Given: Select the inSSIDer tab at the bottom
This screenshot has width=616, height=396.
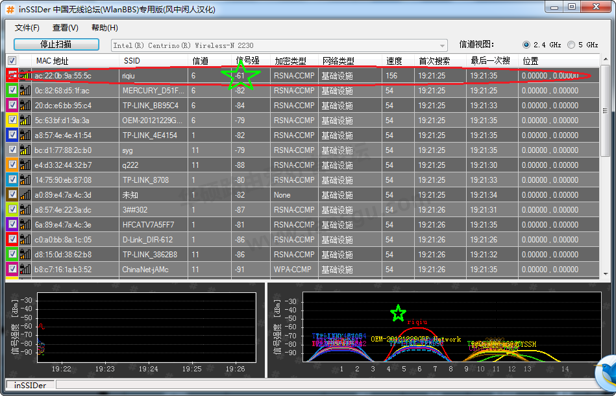Looking at the screenshot, I should pyautogui.click(x=31, y=385).
